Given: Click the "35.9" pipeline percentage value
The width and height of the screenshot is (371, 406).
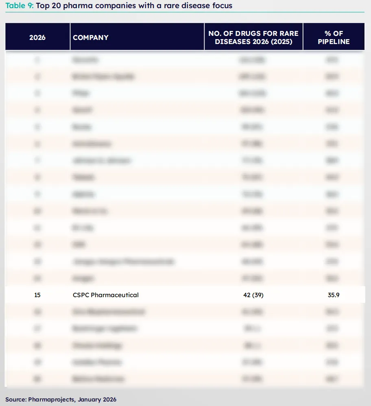Looking at the screenshot, I should pos(334,295).
